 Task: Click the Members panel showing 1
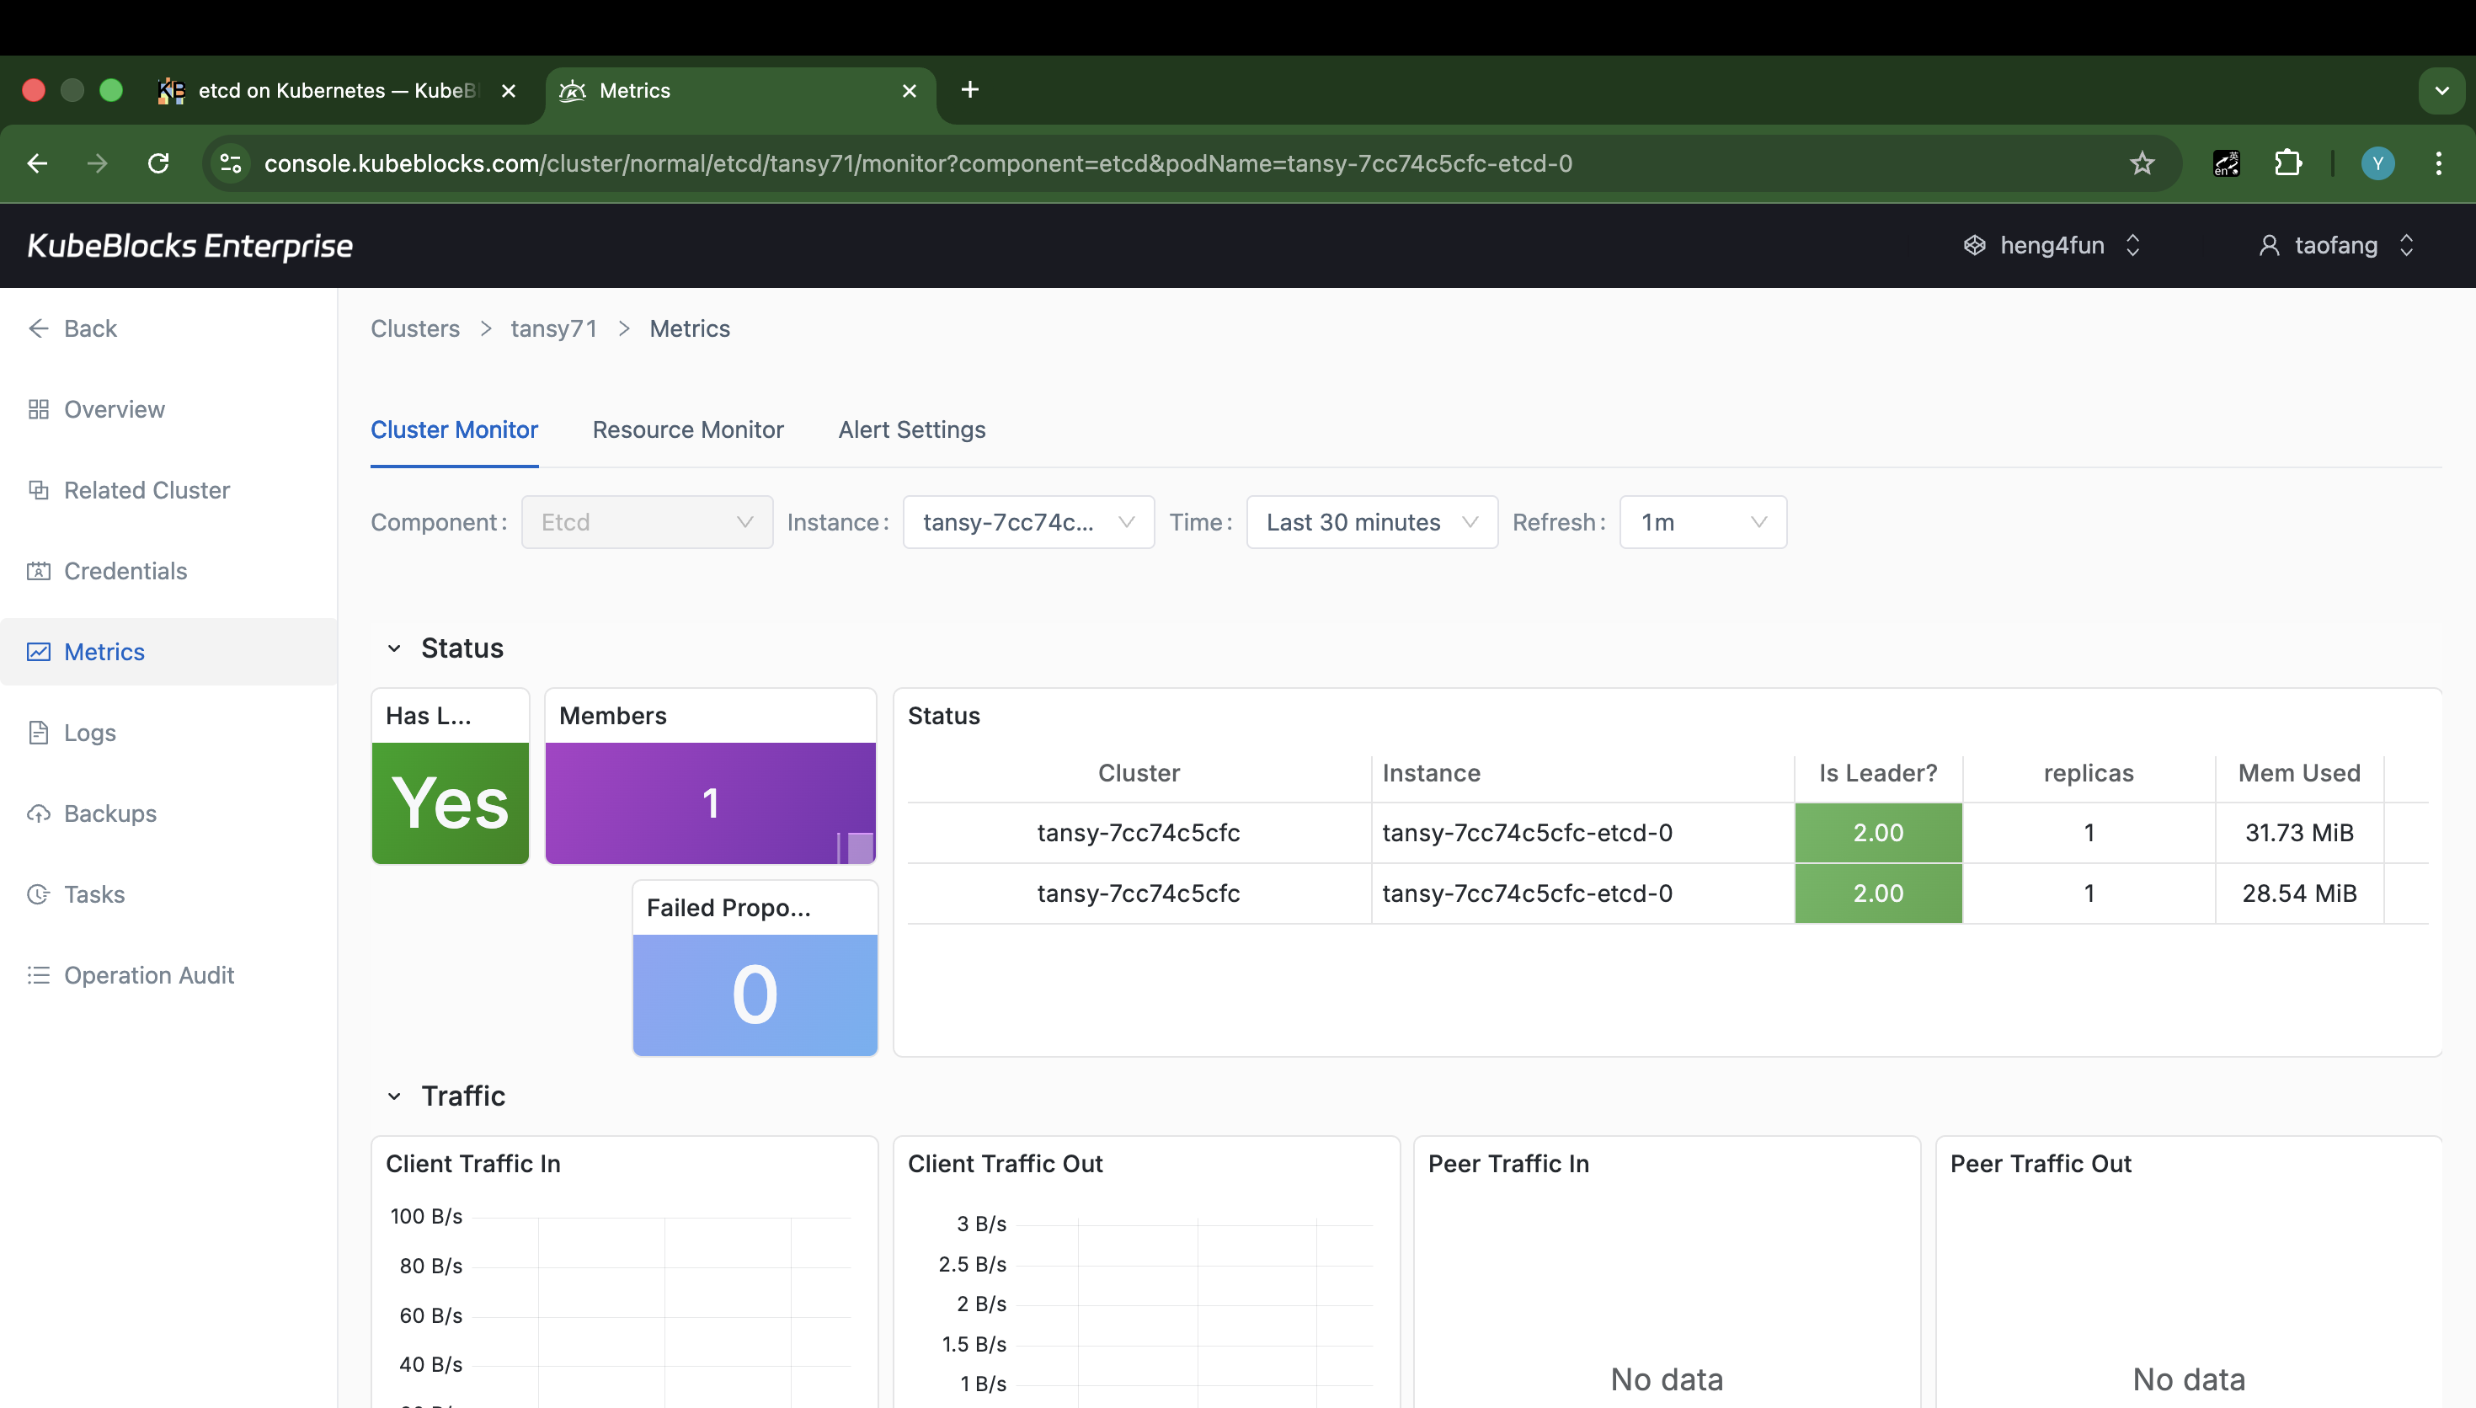pyautogui.click(x=711, y=776)
